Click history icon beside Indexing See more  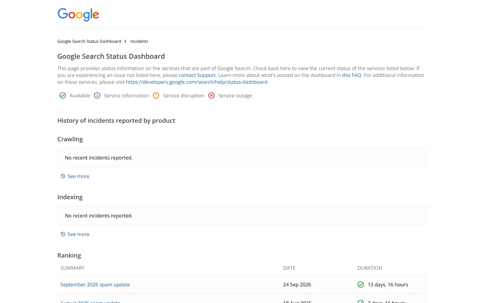click(63, 234)
